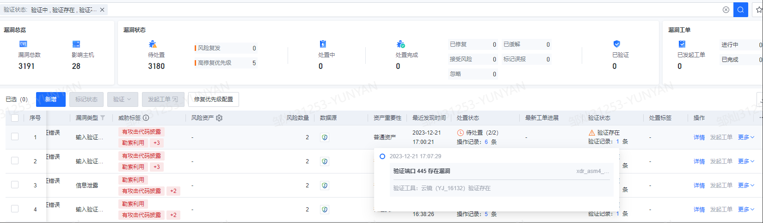Click the data source shield icon in row 1
Image resolution: width=763 pixels, height=223 pixels.
[325, 137]
